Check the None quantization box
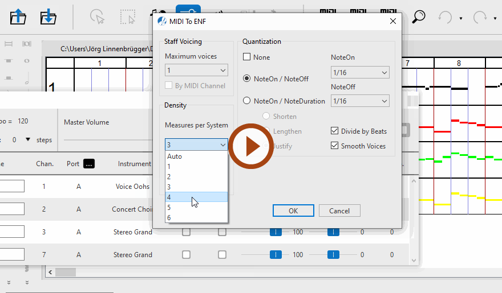 click(x=246, y=57)
